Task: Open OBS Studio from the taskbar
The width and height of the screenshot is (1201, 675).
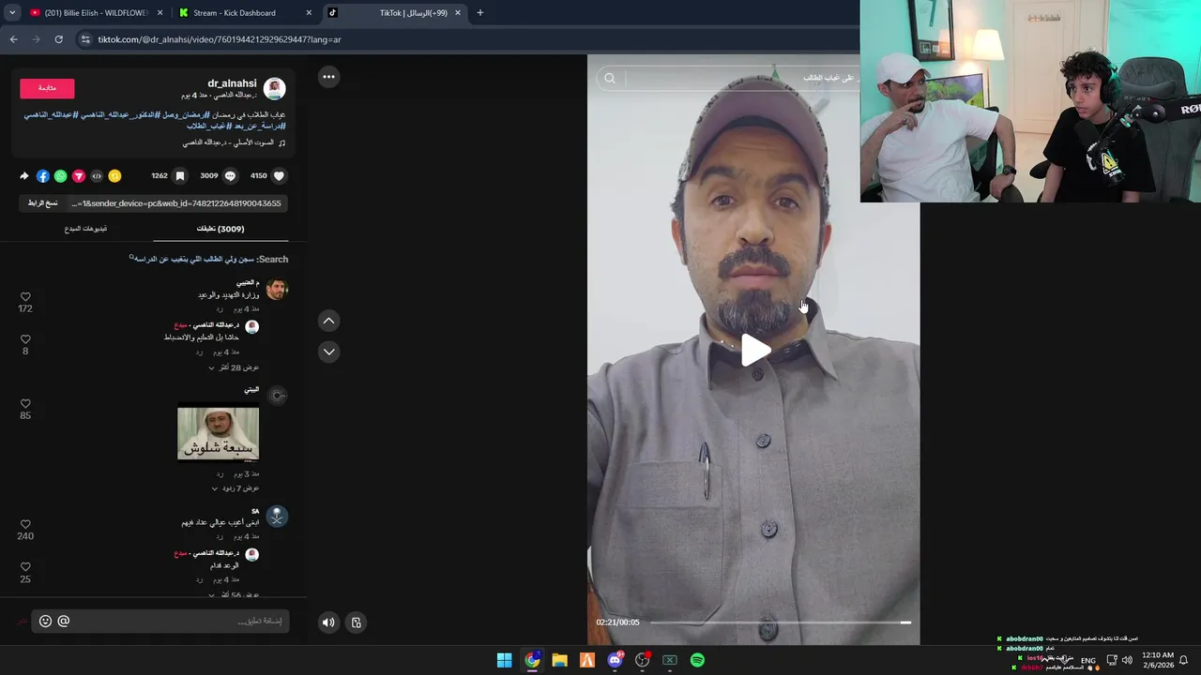Action: (x=642, y=660)
